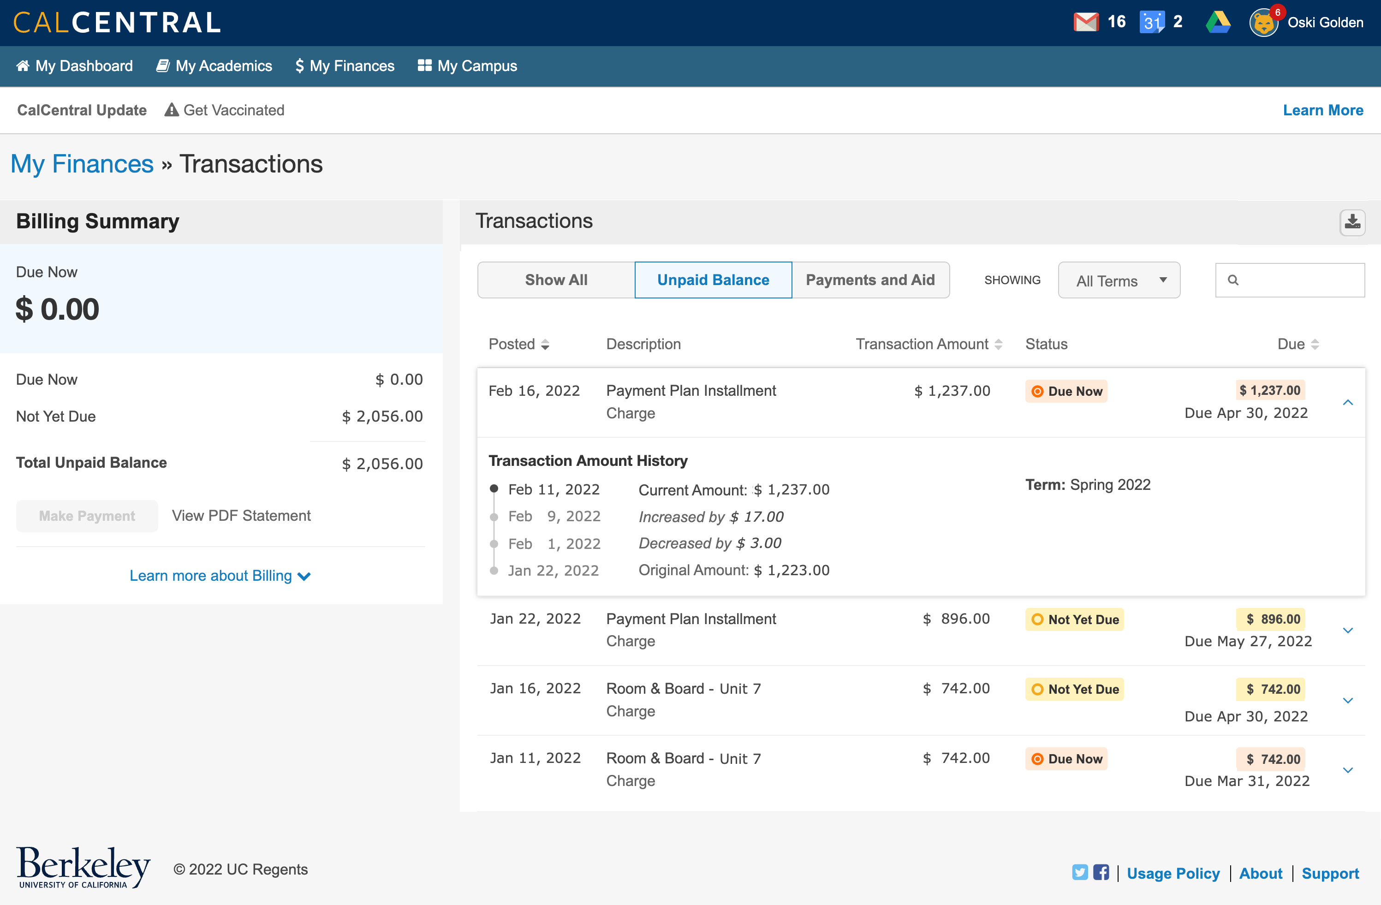This screenshot has width=1381, height=905.
Task: Click 'Original Amount: $ 1,223.00' entry
Action: 734,570
